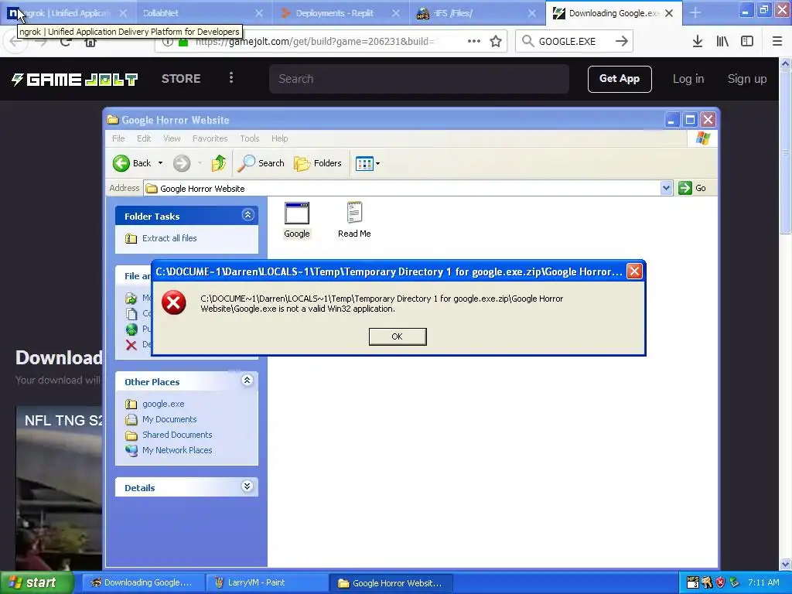Open the browser hamburger menu

[777, 42]
